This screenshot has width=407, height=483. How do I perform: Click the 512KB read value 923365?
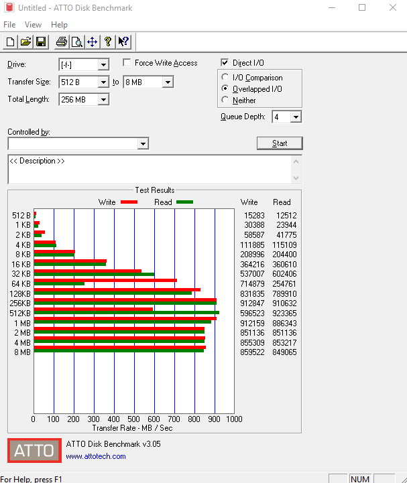pyautogui.click(x=284, y=314)
